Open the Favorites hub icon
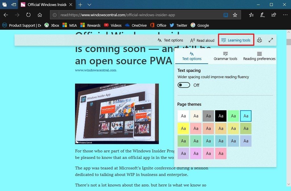The height and width of the screenshot is (191, 291). tap(251, 15)
